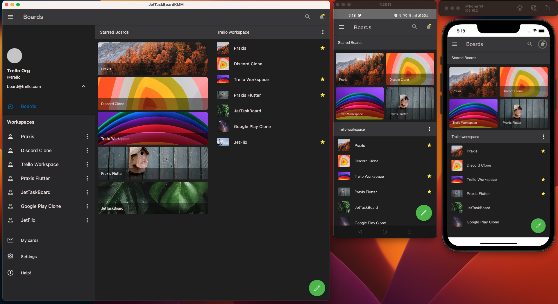Open Trello Workspace starred card in IN2011 window
Viewport: 558px width, 304px height.
click(360, 103)
